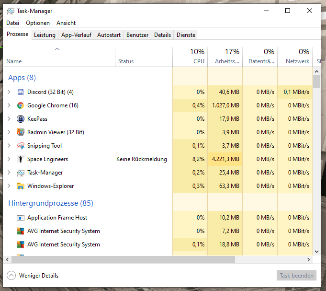Click the Snipping Tool scissors icon

21,146
